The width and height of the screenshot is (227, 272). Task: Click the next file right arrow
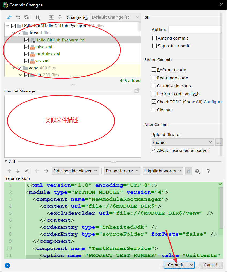tap(46, 171)
